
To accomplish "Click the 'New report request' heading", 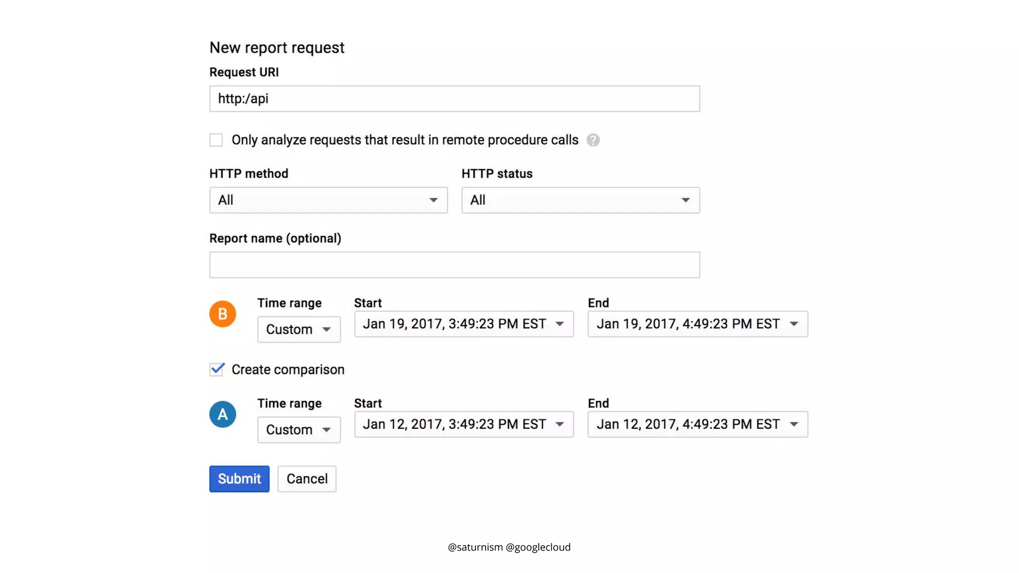I will pyautogui.click(x=277, y=48).
